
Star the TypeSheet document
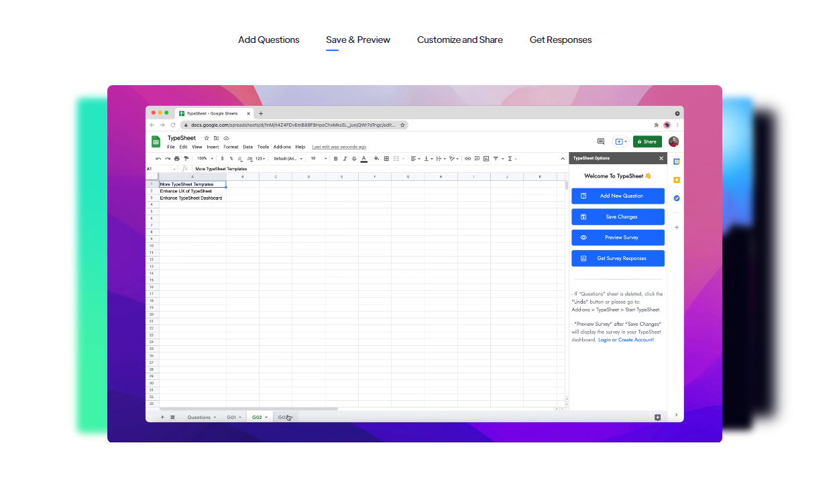[207, 138]
